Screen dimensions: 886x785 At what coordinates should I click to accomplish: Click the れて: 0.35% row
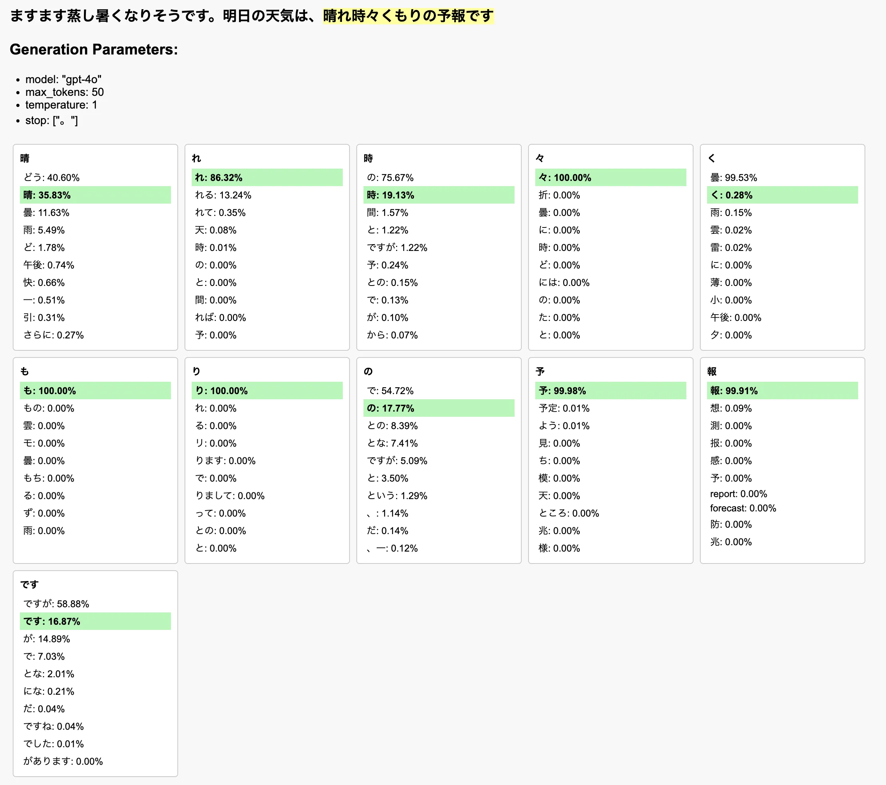click(x=267, y=212)
